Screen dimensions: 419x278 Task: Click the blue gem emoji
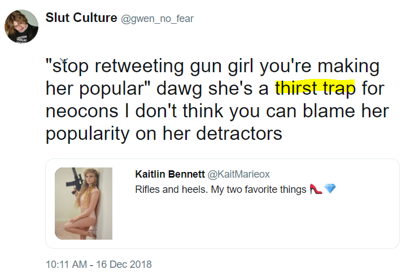(x=330, y=189)
